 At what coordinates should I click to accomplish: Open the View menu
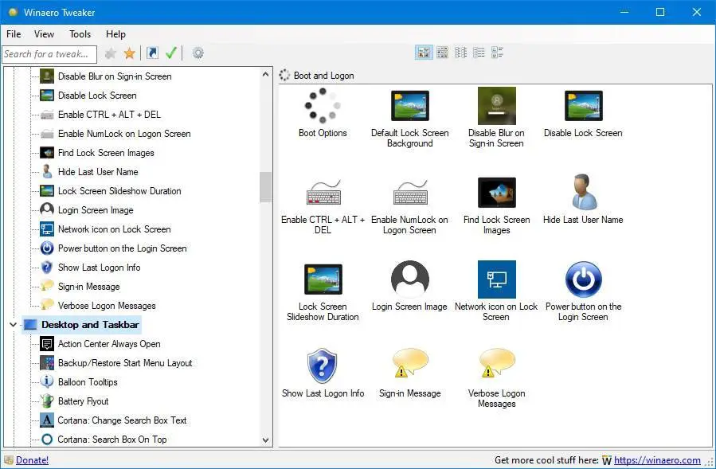(44, 34)
